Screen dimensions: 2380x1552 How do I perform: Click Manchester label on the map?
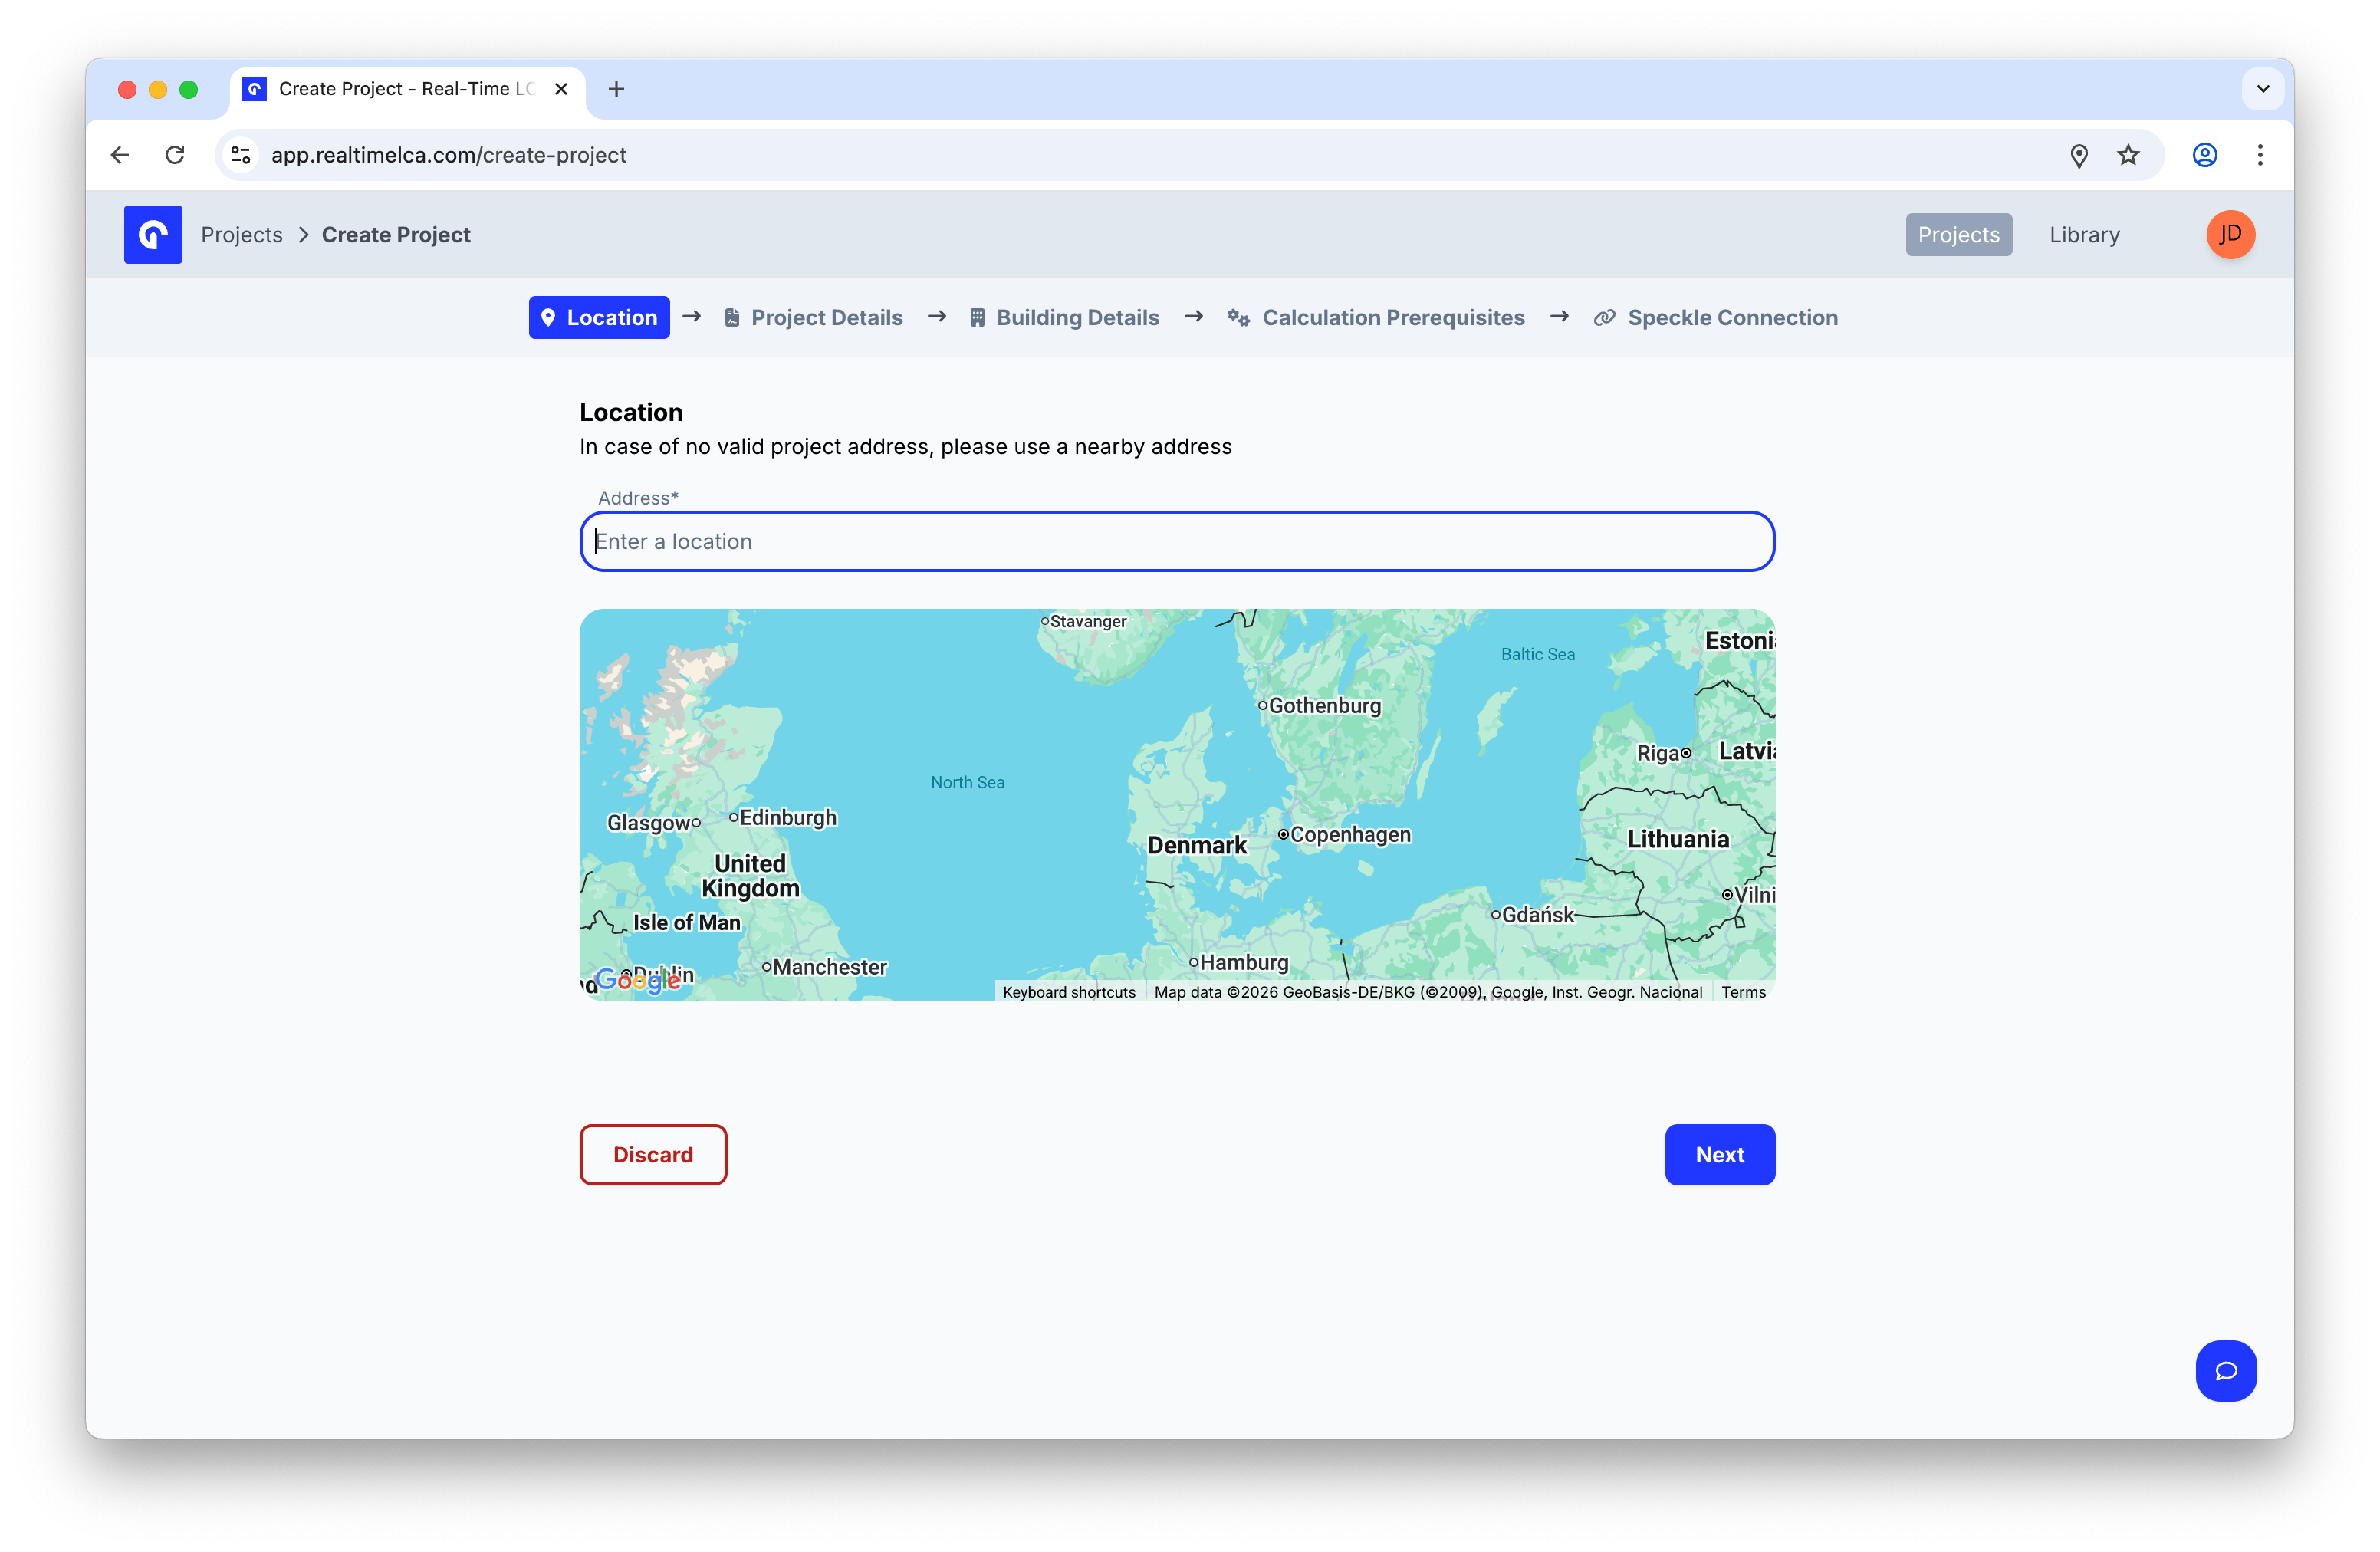830,967
